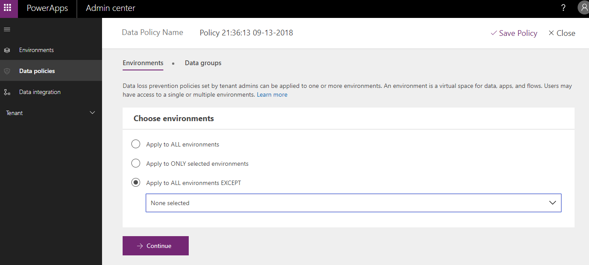Click the dropdown arrow of environment selector
Screen dimensions: 589x265
[552, 203]
